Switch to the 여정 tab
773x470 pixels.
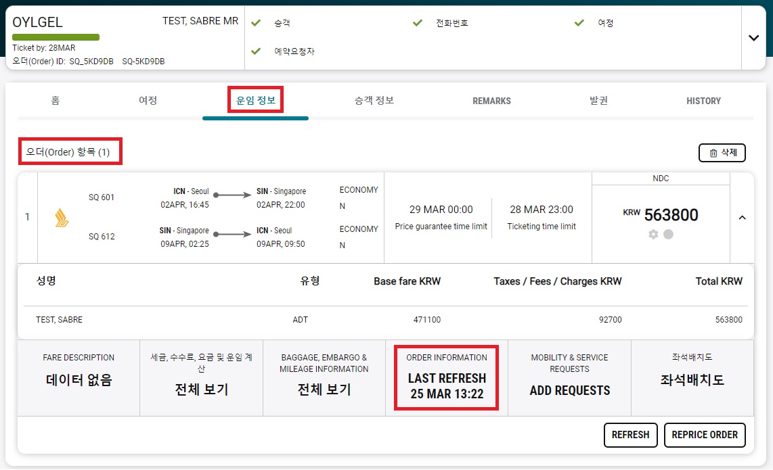point(148,101)
